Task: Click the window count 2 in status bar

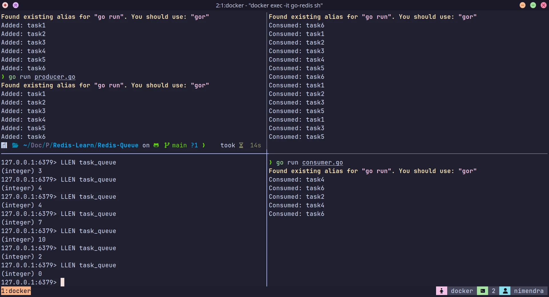Action: (x=494, y=291)
